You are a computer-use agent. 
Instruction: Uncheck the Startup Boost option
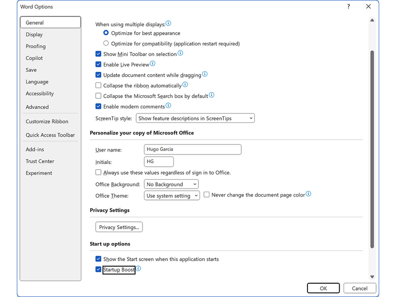tap(99, 269)
